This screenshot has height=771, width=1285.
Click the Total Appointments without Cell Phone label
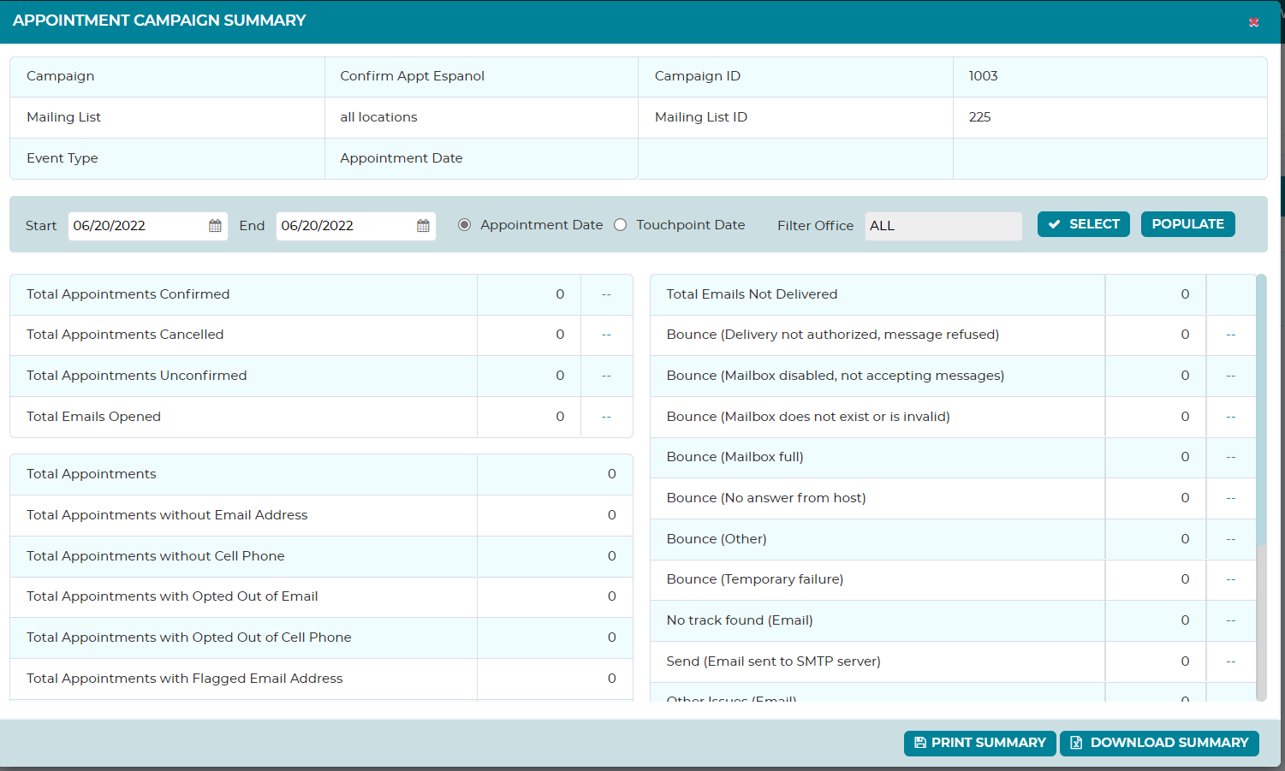[156, 556]
